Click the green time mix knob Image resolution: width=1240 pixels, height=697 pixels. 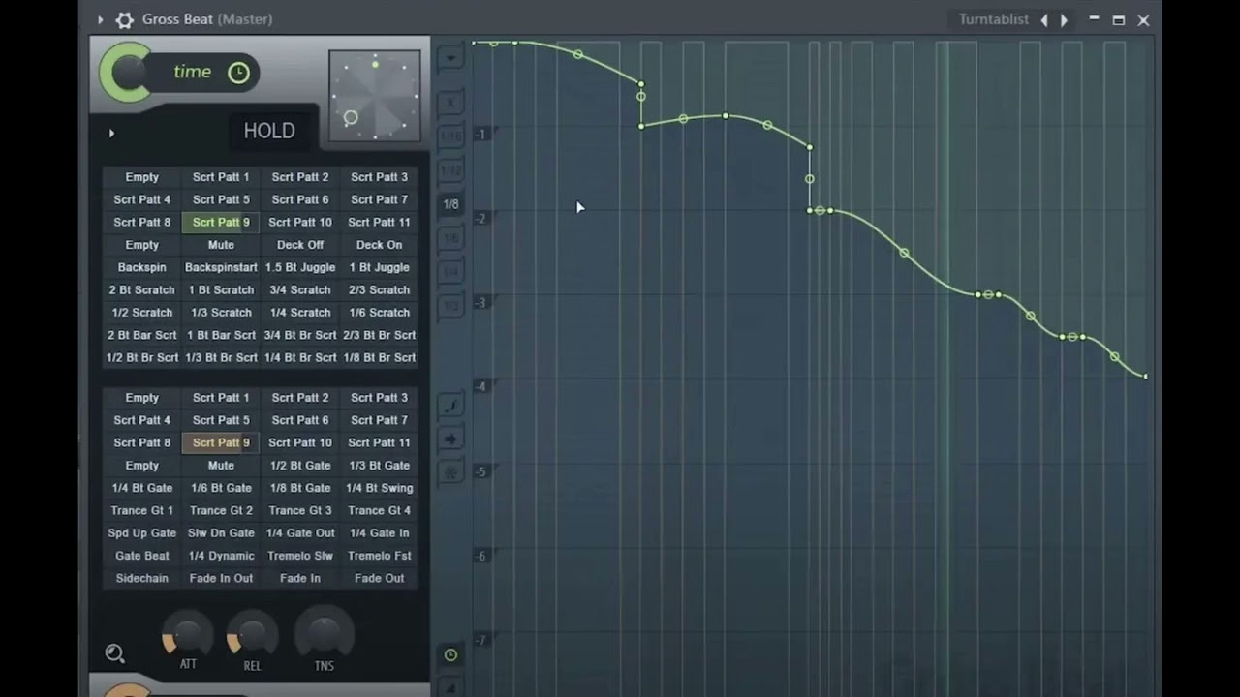tap(126, 73)
